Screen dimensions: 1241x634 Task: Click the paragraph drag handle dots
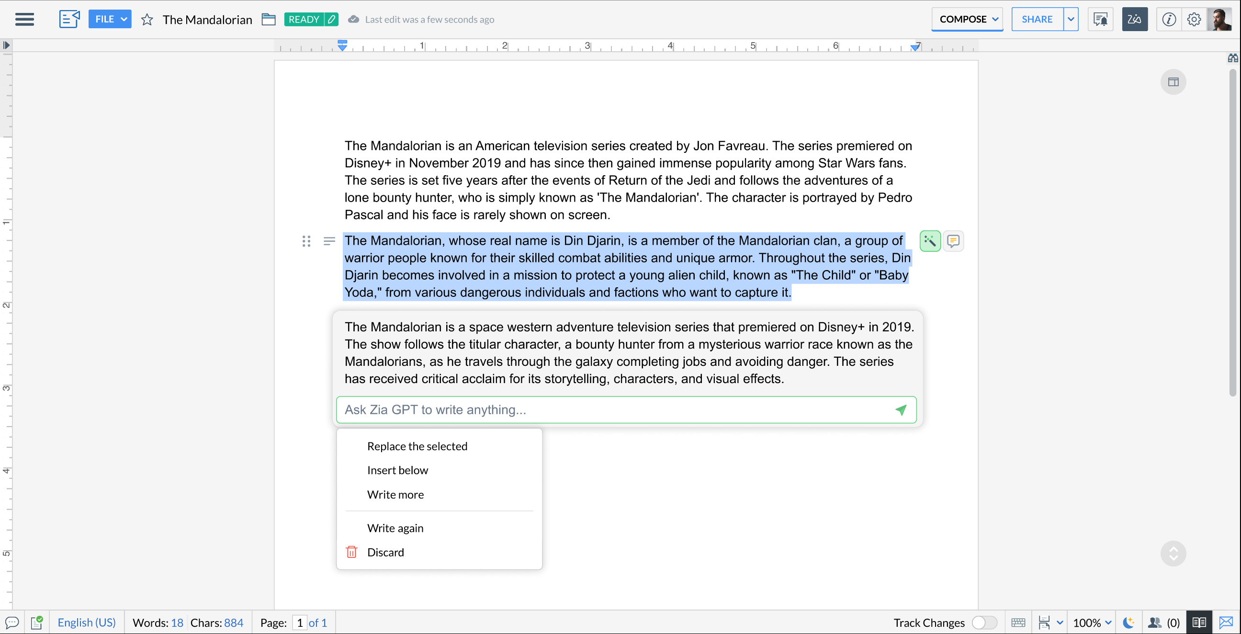[x=306, y=241]
